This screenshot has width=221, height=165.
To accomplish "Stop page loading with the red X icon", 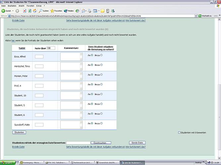I will (25, 11).
